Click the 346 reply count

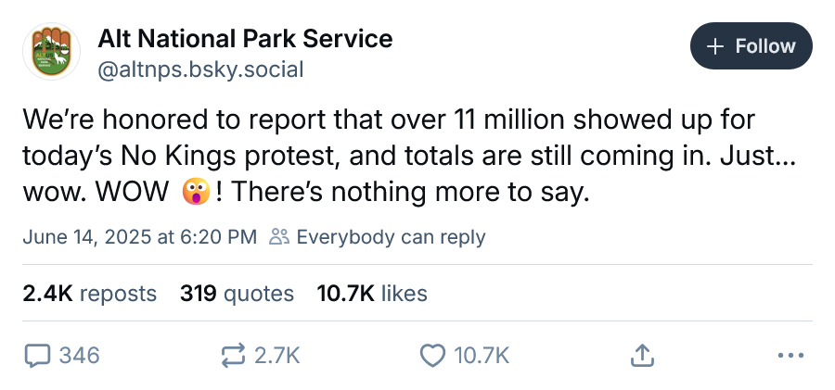coord(79,356)
